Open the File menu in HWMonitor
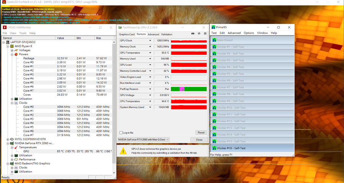This screenshot has height=183, width=344. click(5, 33)
